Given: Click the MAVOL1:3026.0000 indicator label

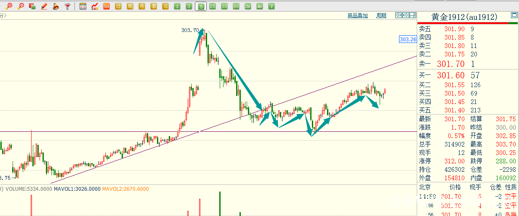Looking at the screenshot, I should click(x=77, y=189).
